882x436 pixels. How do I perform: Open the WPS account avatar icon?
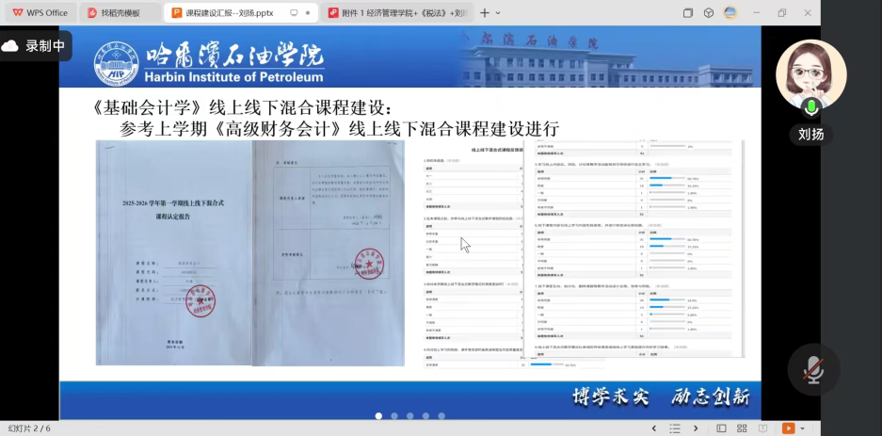point(730,13)
